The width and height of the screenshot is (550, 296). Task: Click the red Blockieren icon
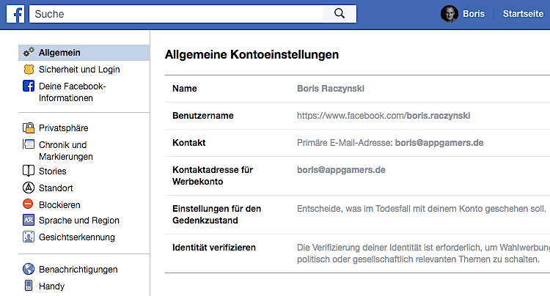point(28,204)
